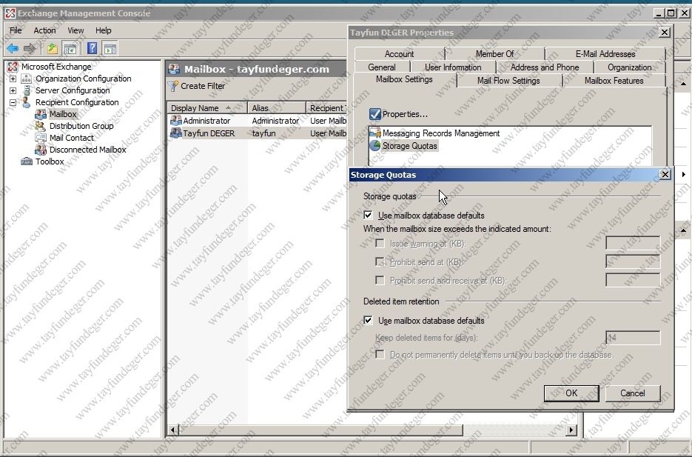Switch to the Organization tab

[629, 67]
